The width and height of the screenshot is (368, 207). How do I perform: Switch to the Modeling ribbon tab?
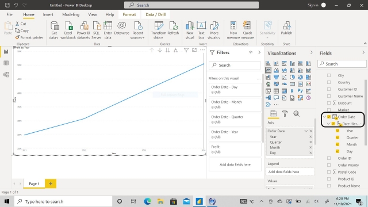71,14
